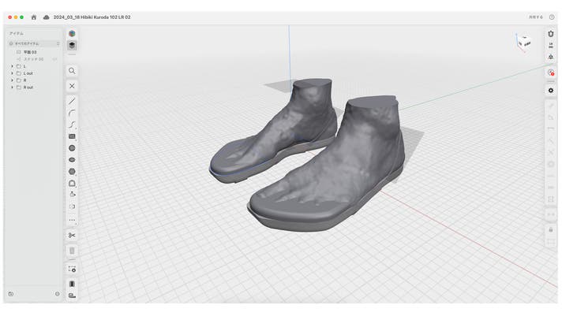Toggle visibility of the sketch item
The height and width of the screenshot is (316, 562).
[x=55, y=59]
